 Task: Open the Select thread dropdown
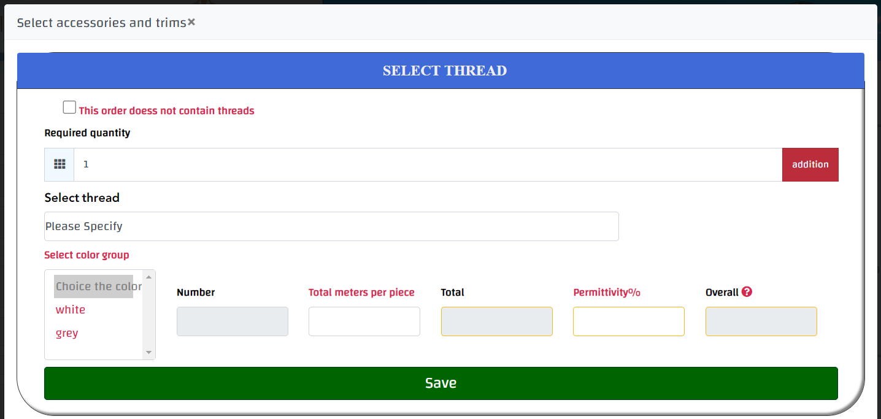click(x=331, y=226)
